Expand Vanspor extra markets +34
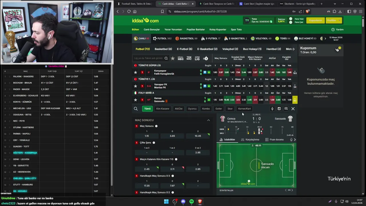The width and height of the screenshot is (366, 206). tap(295, 86)
